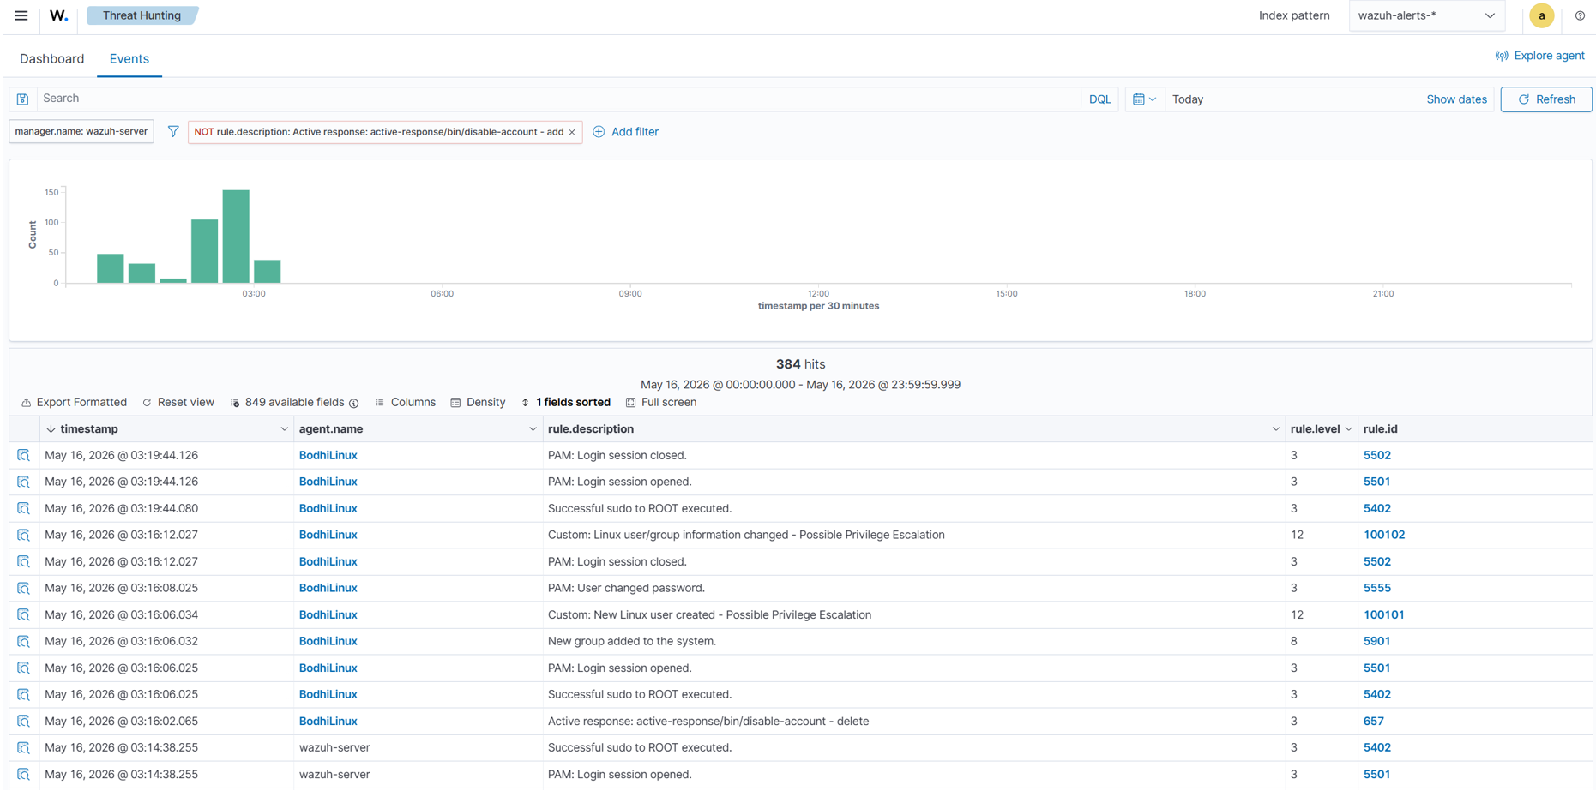This screenshot has height=803, width=1596.
Task: Click the Refresh button
Action: click(1546, 99)
